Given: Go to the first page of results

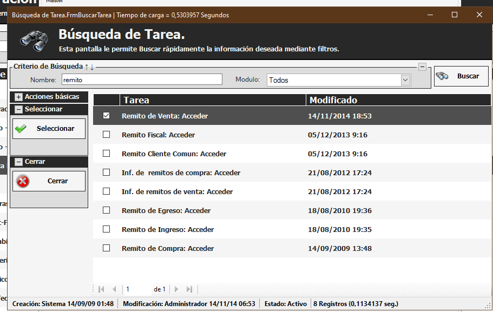Looking at the screenshot, I should point(101,289).
